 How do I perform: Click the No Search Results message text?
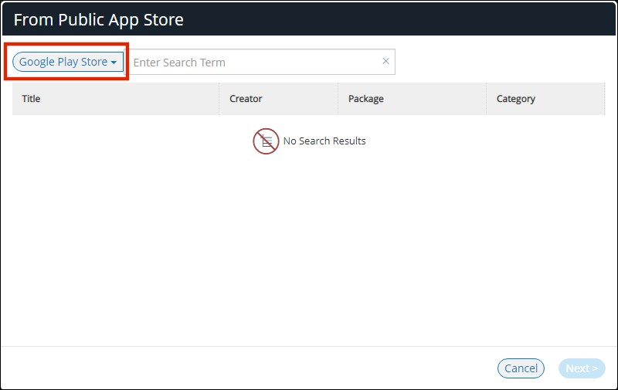pyautogui.click(x=324, y=141)
